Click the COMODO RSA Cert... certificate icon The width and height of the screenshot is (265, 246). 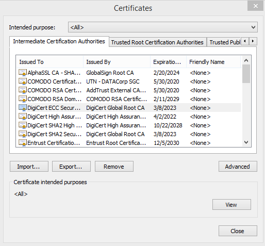[x=23, y=90]
